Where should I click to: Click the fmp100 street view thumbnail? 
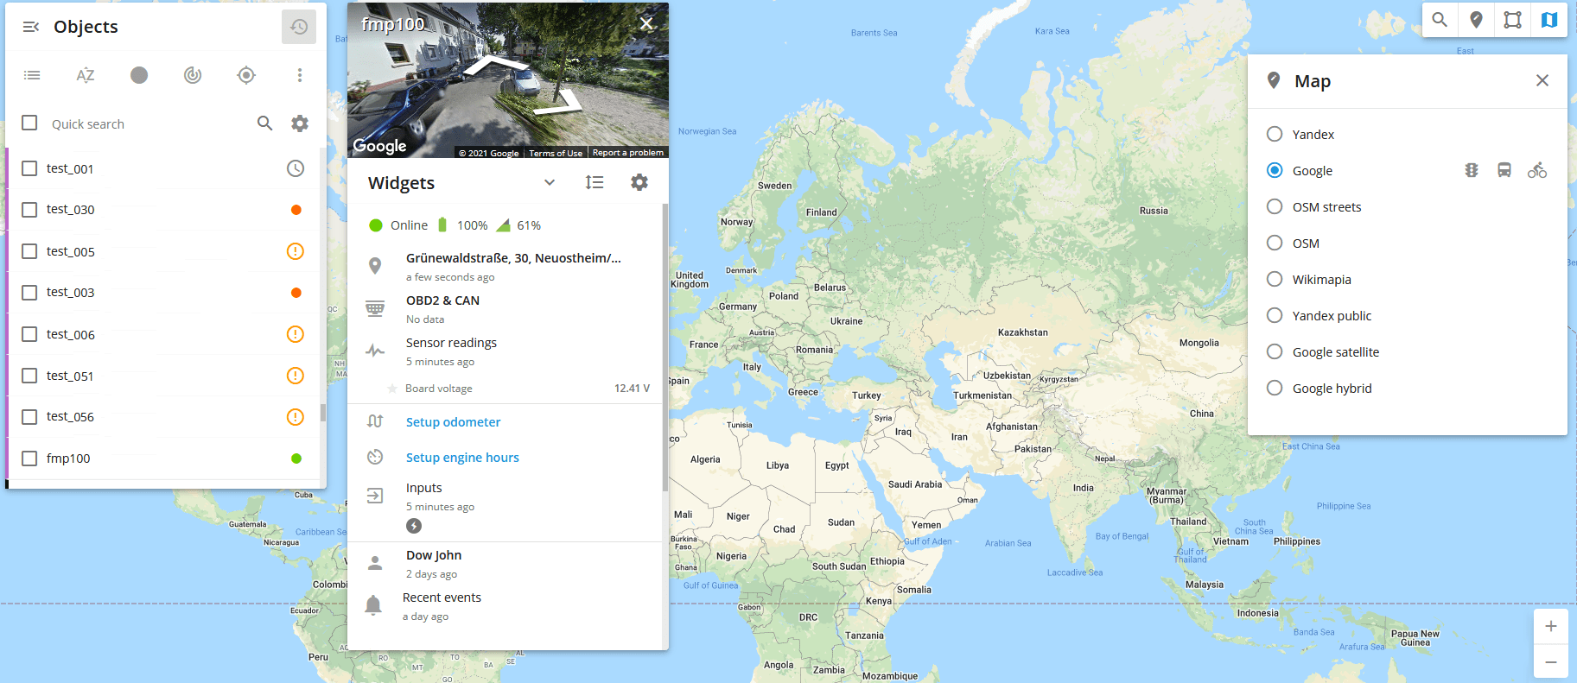tap(508, 80)
